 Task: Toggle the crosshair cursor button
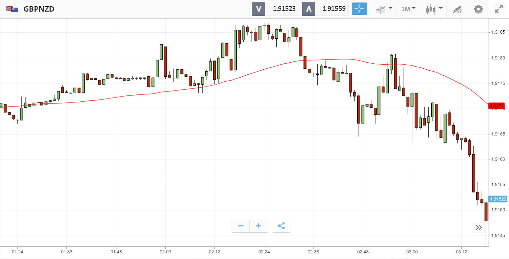pyautogui.click(x=359, y=9)
